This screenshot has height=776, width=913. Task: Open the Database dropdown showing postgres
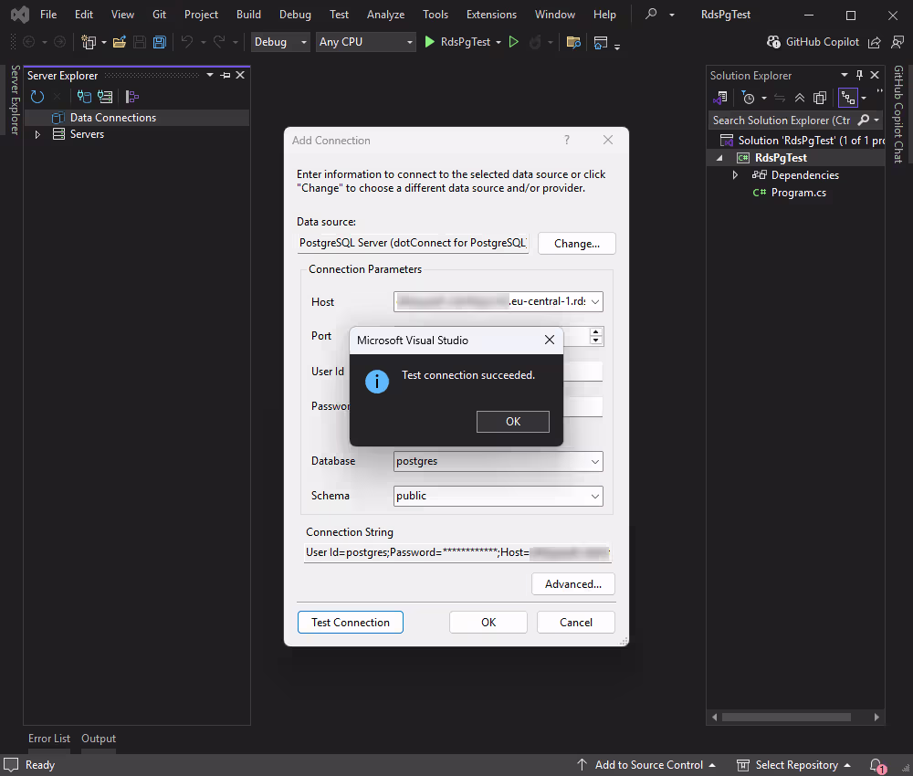[594, 461]
